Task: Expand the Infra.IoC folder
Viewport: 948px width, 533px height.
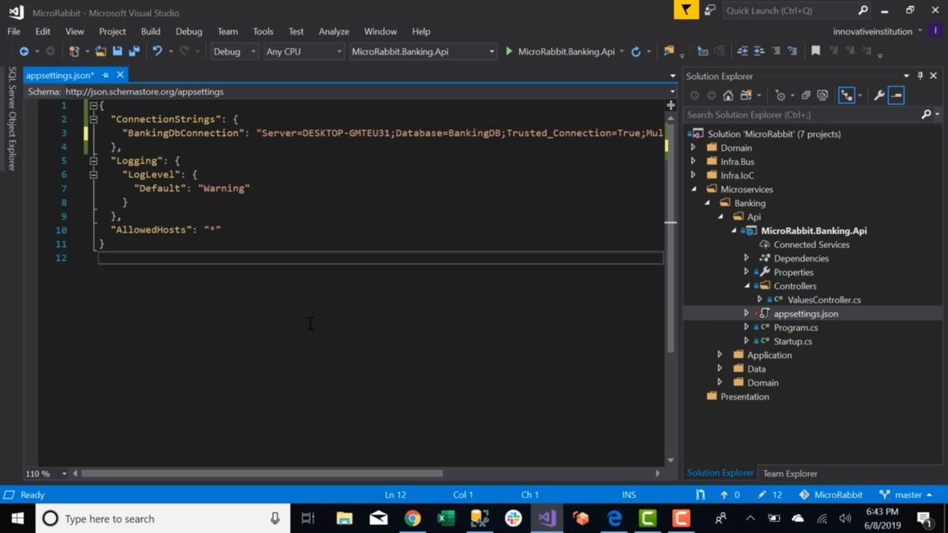Action: (x=694, y=175)
